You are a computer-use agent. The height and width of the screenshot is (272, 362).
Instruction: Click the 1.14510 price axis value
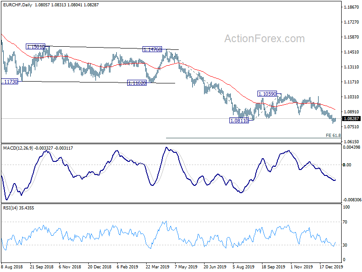(352, 52)
